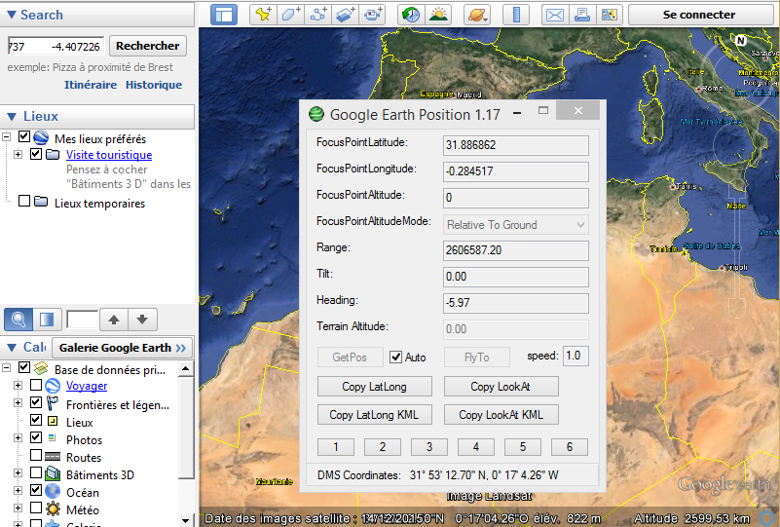780x527 pixels.
Task: Check Lieux temporaires checkbox
Action: [24, 201]
